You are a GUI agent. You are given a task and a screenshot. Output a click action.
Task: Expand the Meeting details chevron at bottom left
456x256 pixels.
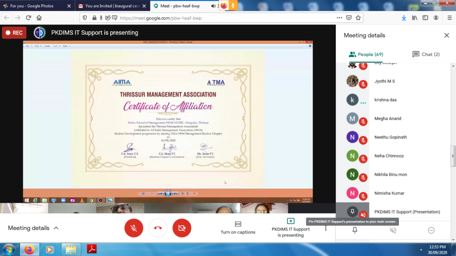(56, 228)
